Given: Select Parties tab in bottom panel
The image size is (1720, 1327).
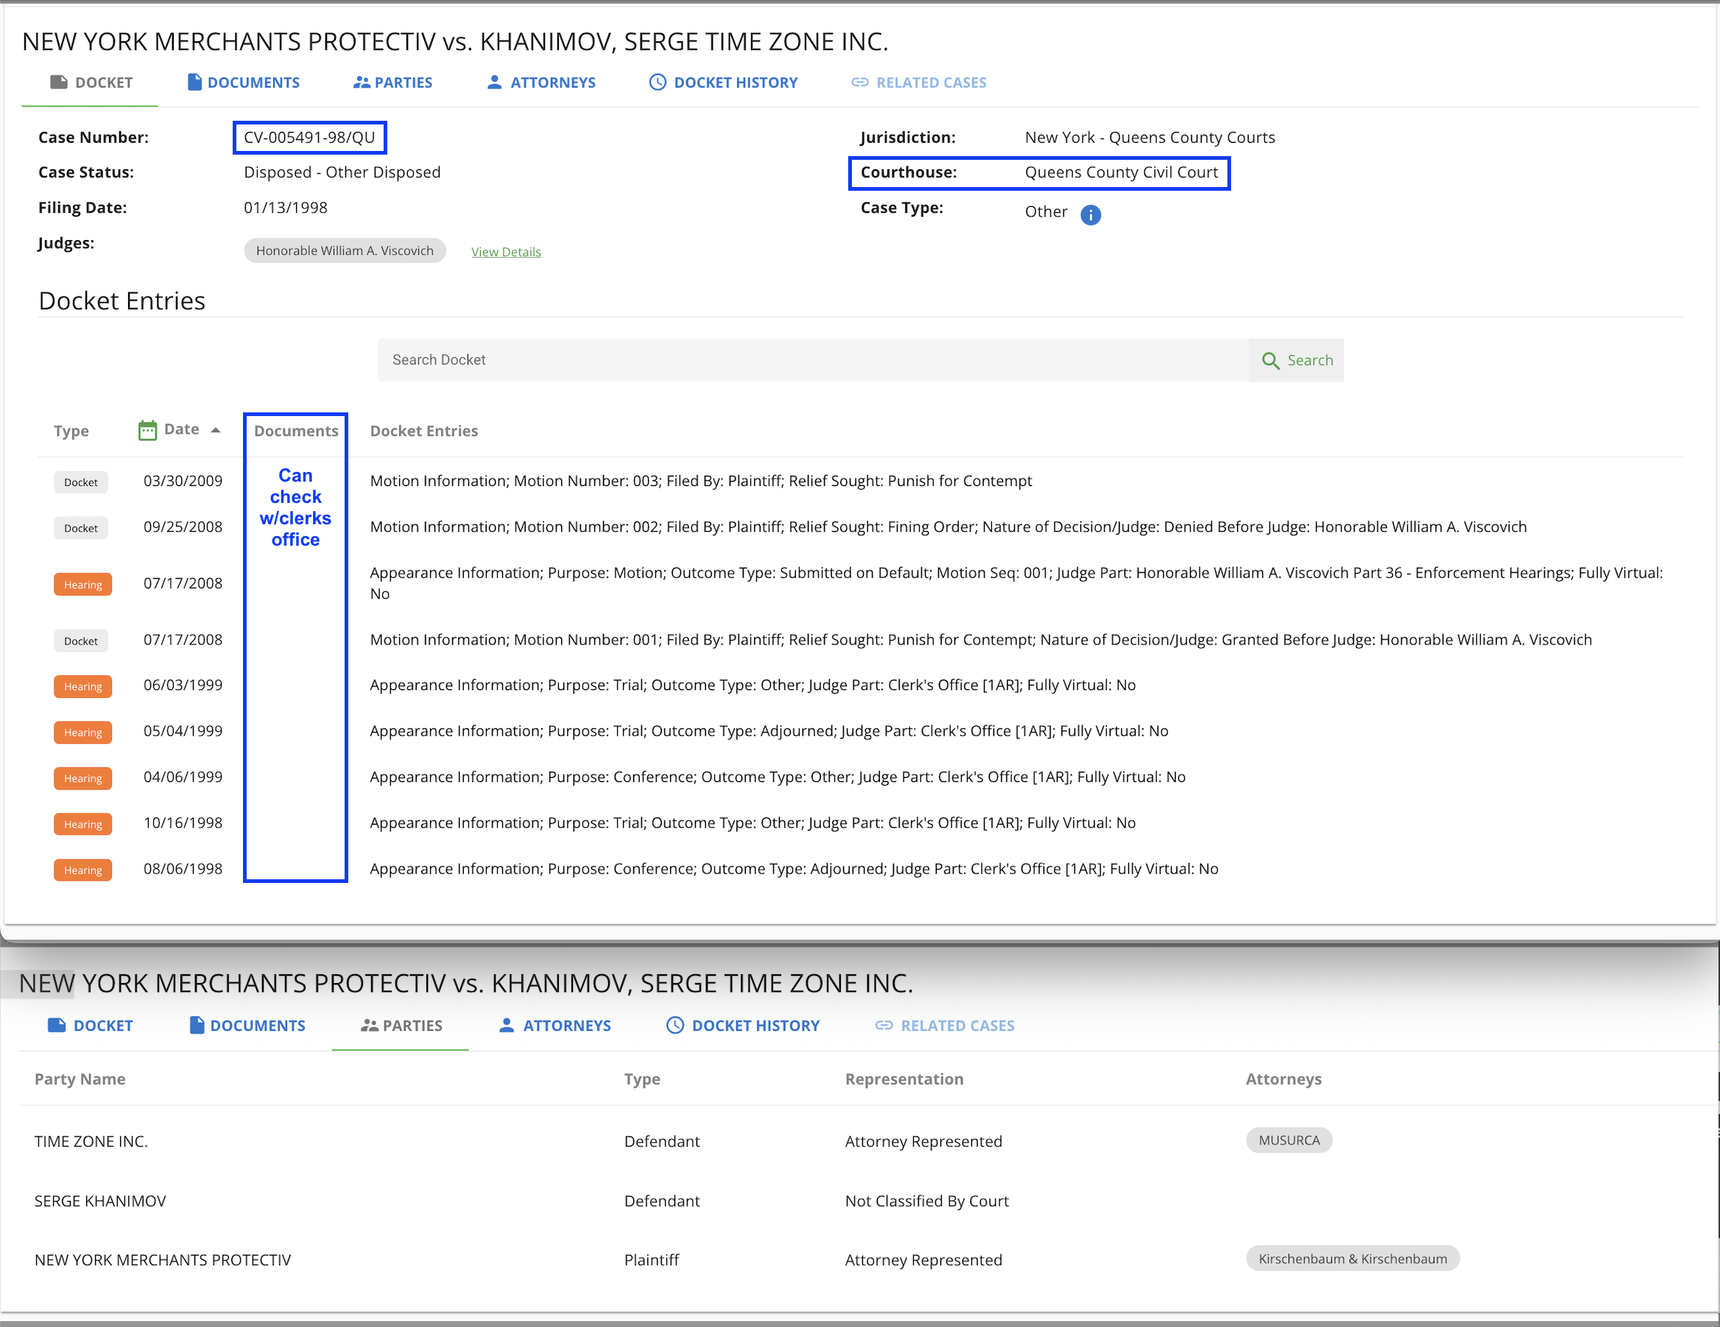Looking at the screenshot, I should point(401,1025).
